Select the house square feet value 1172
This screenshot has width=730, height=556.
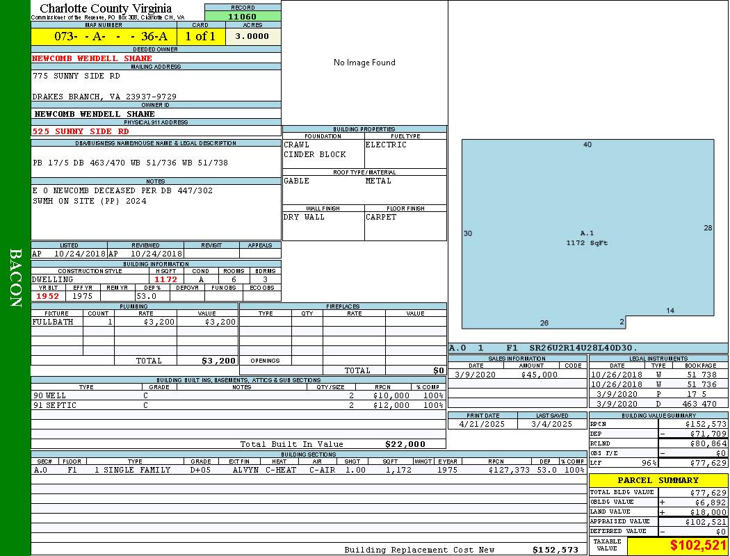tap(166, 279)
